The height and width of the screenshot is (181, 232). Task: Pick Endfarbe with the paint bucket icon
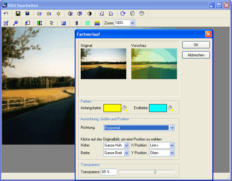tap(171, 108)
